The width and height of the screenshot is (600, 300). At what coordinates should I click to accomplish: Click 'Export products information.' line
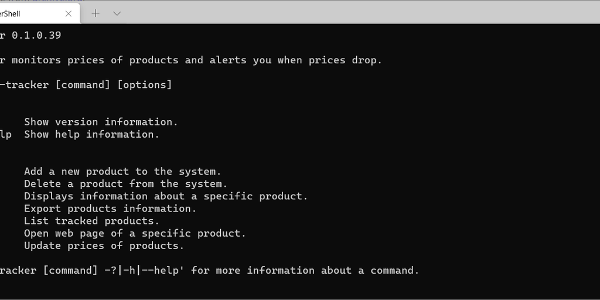click(x=110, y=209)
